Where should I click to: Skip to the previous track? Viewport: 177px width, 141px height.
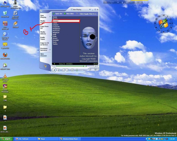63,70
